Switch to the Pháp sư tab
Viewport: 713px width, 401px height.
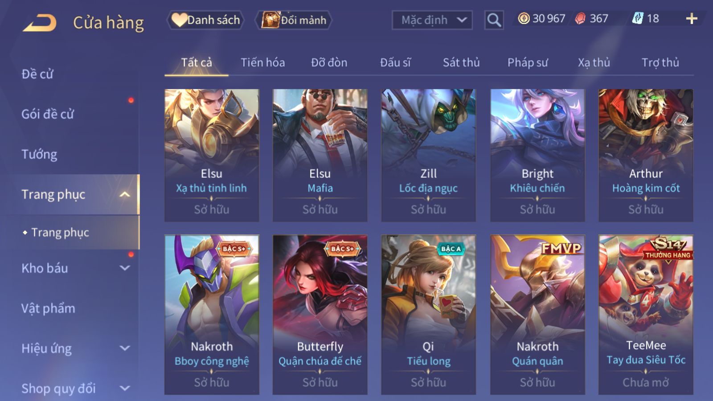coord(528,62)
